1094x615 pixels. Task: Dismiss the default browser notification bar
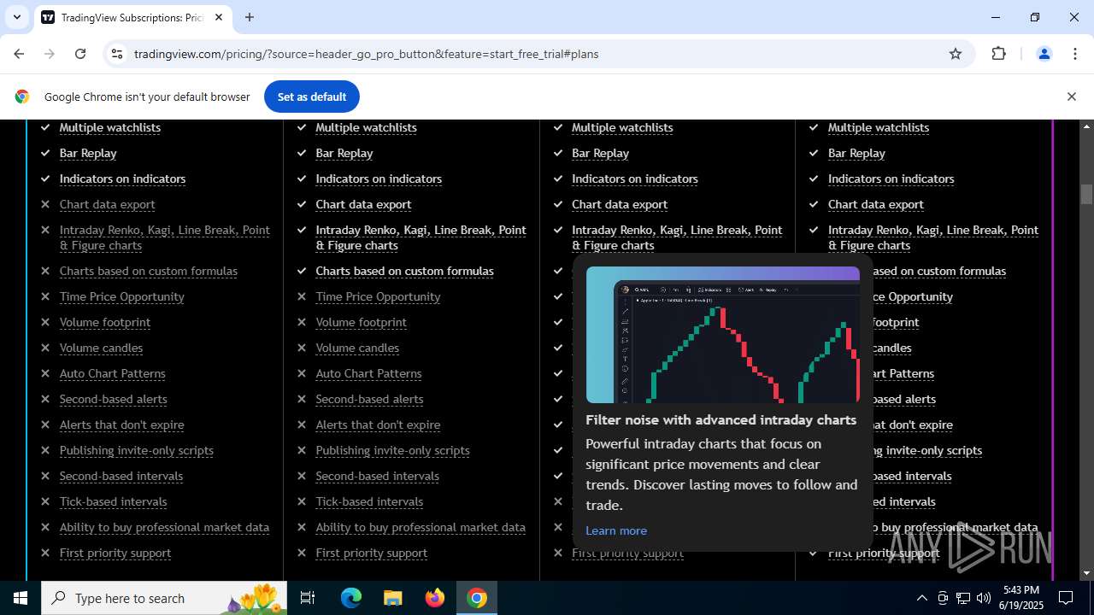[x=1071, y=97]
